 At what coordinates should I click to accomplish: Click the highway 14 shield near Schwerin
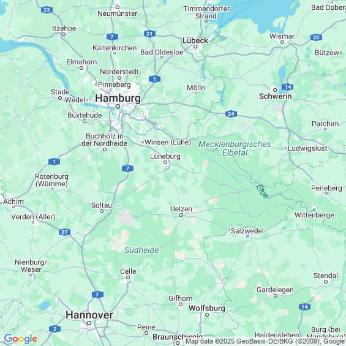coord(288,87)
